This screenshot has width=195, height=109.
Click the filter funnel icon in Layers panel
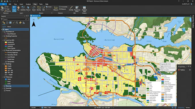(2, 19)
